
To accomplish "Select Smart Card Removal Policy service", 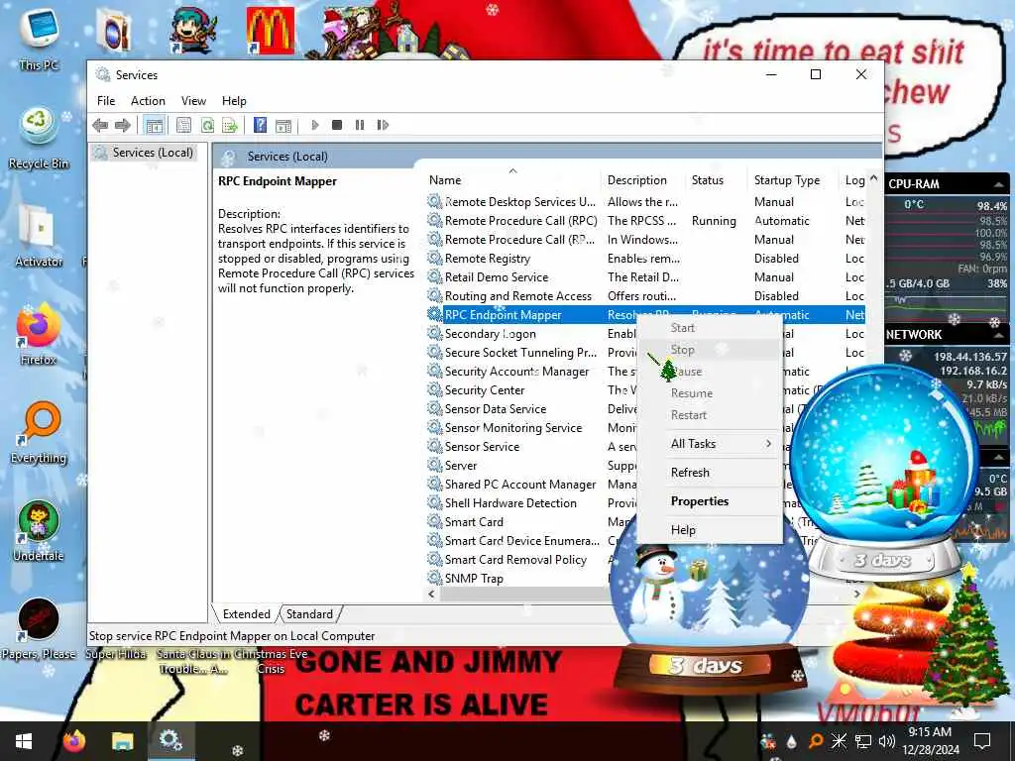I will [515, 560].
